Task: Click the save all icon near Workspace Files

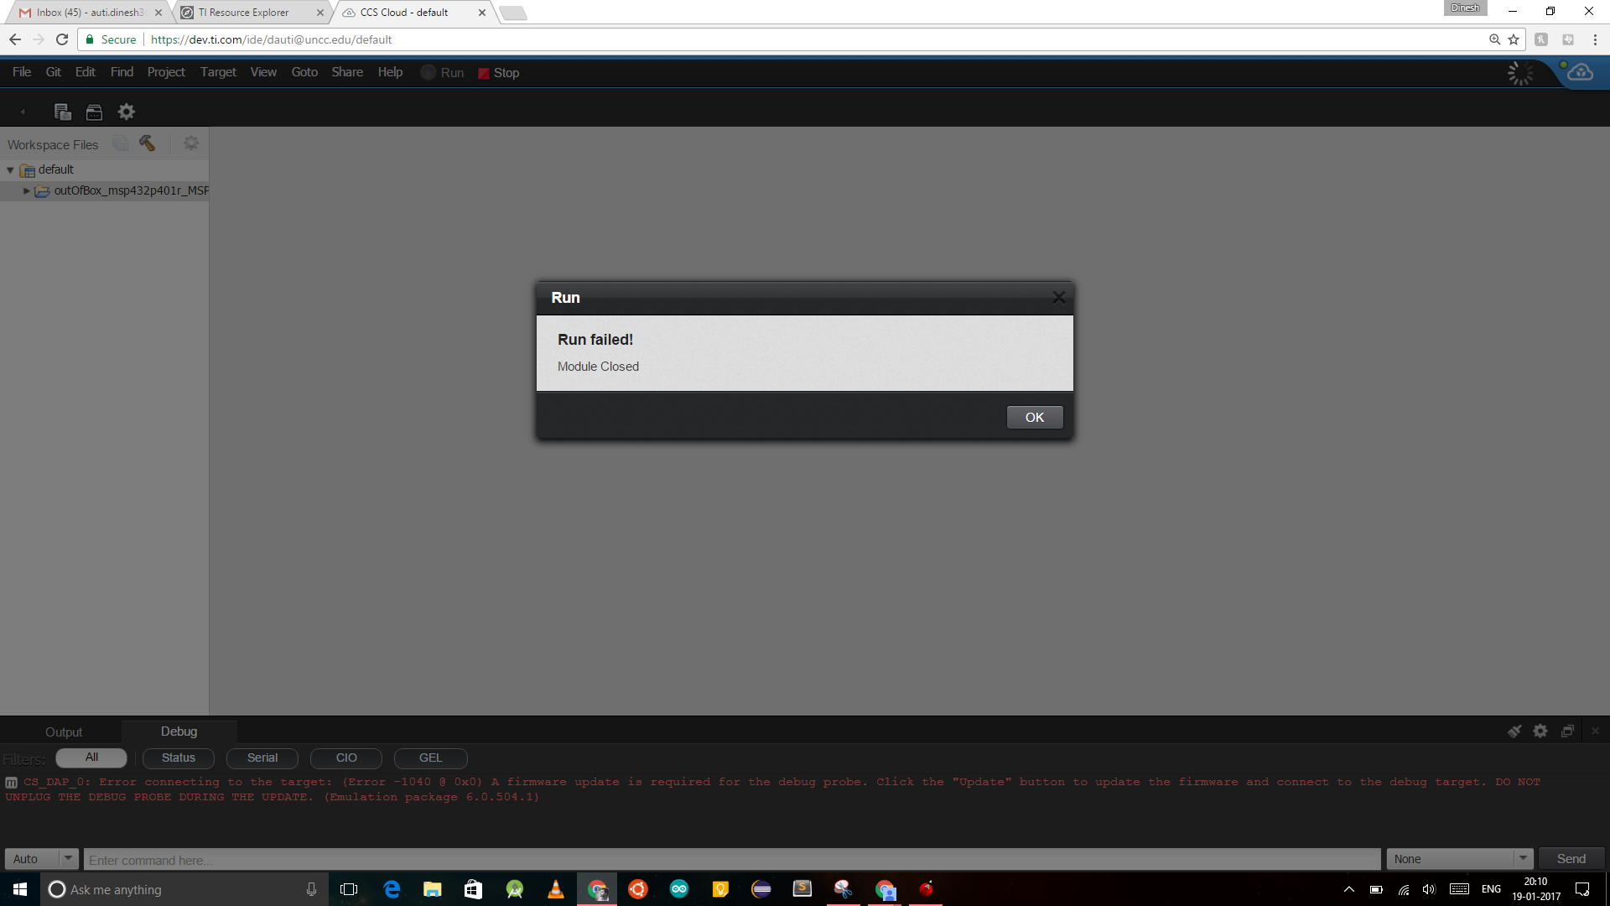Action: pos(122,143)
